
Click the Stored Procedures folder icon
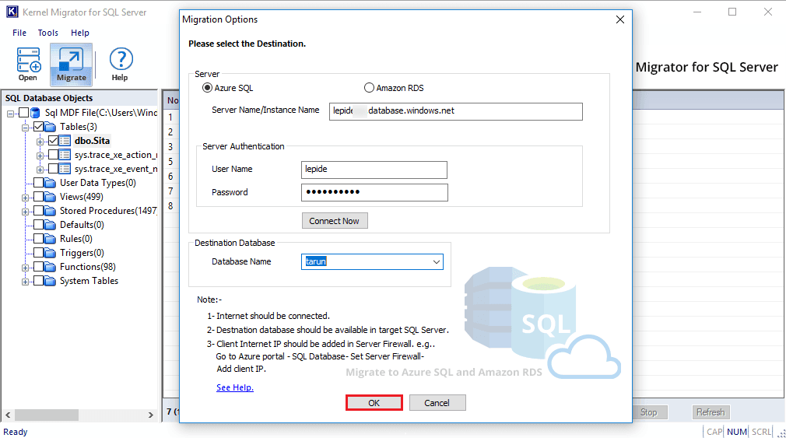tap(50, 211)
